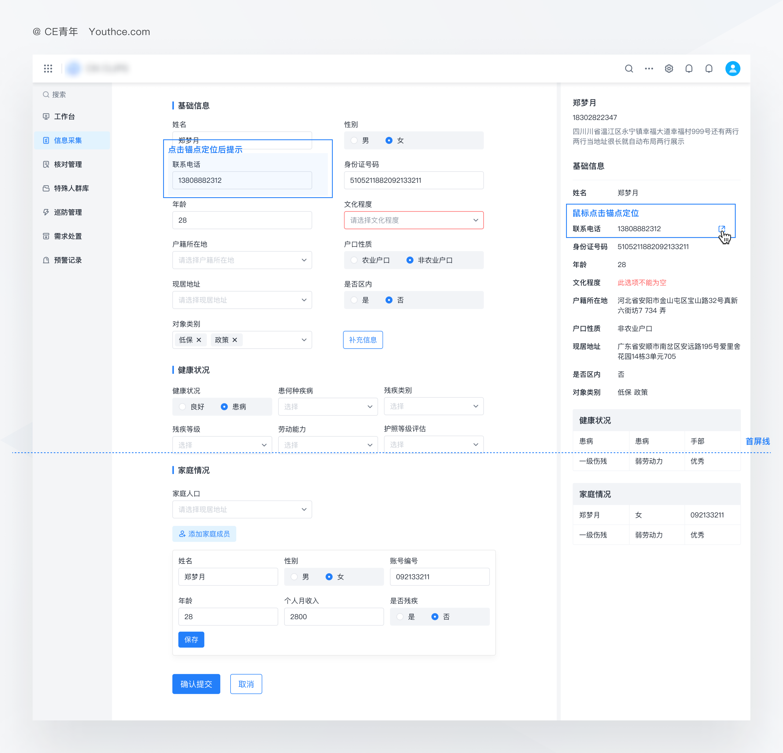This screenshot has height=753, width=783.
Task: Click the bell icon beside the user avatar
Action: [709, 69]
